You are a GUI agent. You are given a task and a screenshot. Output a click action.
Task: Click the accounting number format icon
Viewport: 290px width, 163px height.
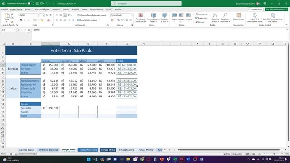[x=112, y=20]
